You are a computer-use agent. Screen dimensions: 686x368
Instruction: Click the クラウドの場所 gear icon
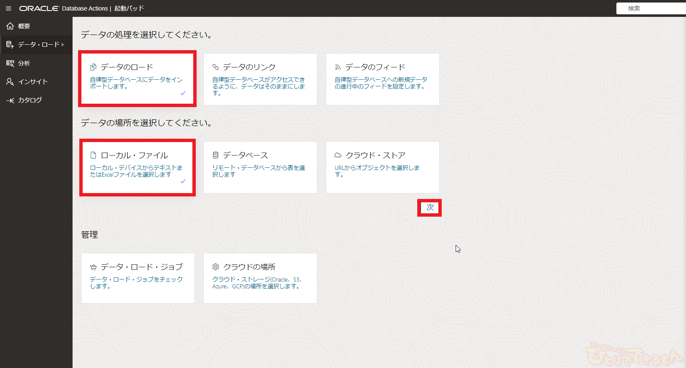(216, 267)
